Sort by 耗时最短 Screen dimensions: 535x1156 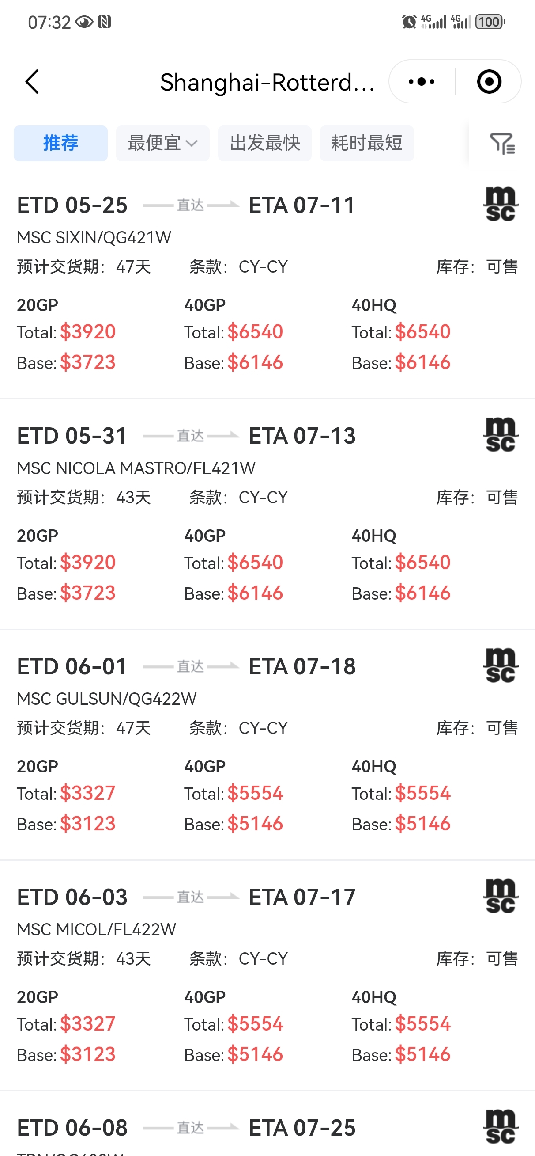tap(367, 143)
